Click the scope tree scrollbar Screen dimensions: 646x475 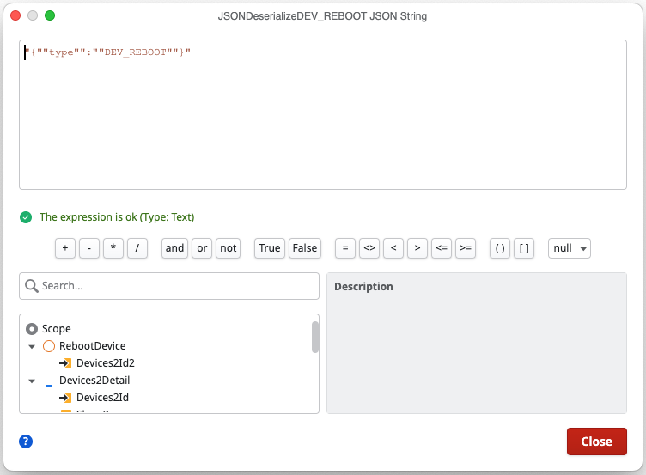coord(315,337)
